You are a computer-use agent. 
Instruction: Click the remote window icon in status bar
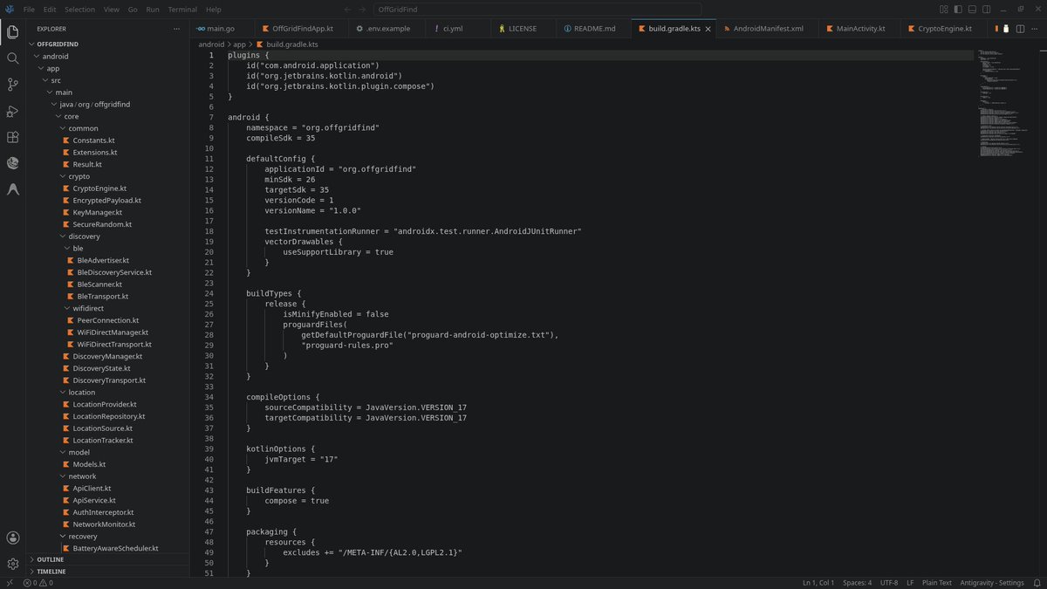[9, 583]
